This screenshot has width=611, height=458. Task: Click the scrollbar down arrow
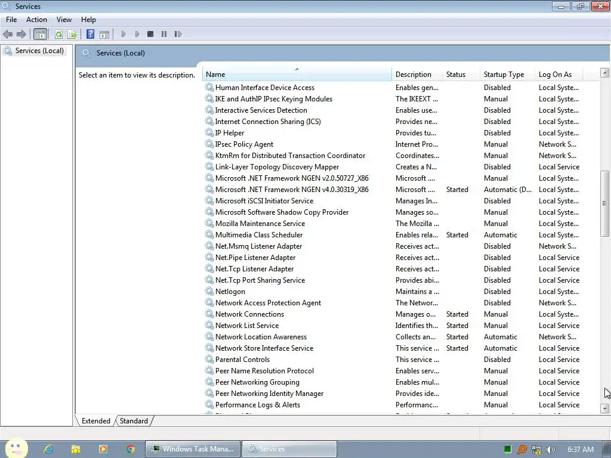point(605,408)
